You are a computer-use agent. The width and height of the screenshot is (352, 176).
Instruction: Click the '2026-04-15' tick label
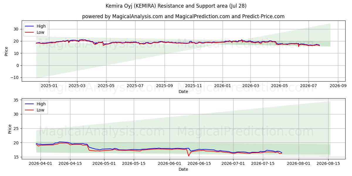70,163
